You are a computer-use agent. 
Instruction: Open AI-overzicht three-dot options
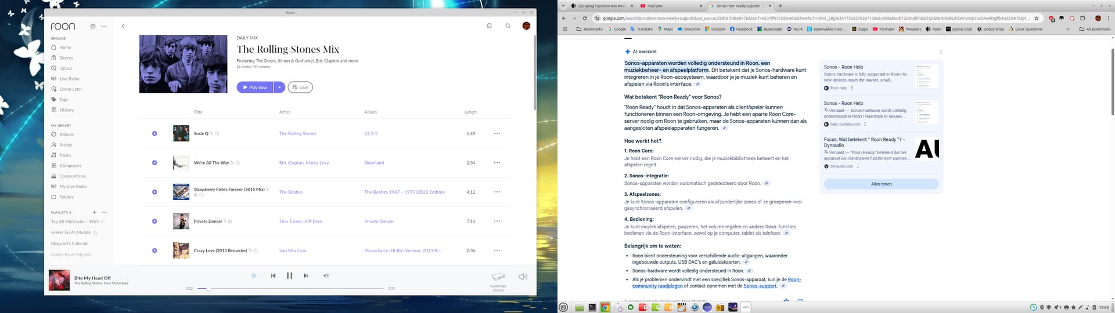(941, 52)
